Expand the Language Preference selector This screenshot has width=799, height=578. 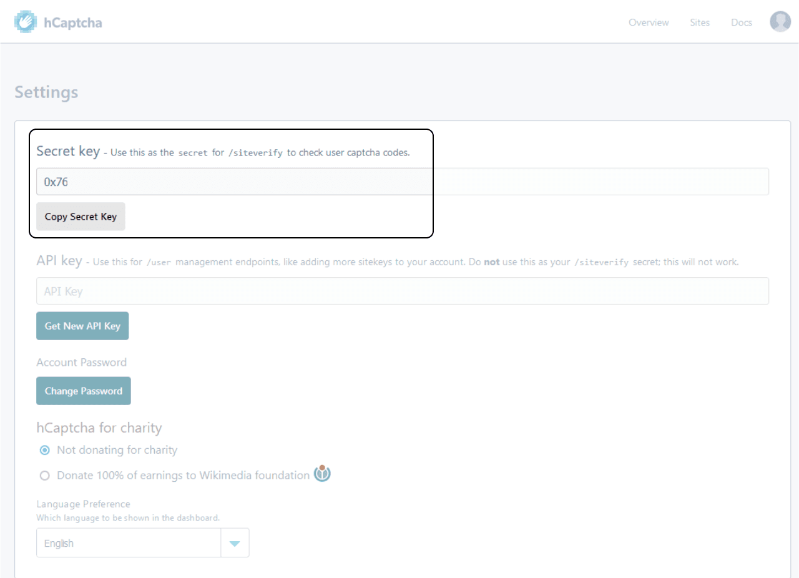tap(142, 542)
